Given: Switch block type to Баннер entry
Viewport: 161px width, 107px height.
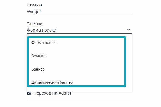Looking at the screenshot, I should click(x=77, y=69).
